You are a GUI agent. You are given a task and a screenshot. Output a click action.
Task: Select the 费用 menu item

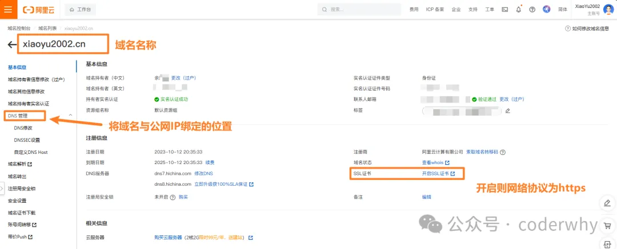coord(414,10)
